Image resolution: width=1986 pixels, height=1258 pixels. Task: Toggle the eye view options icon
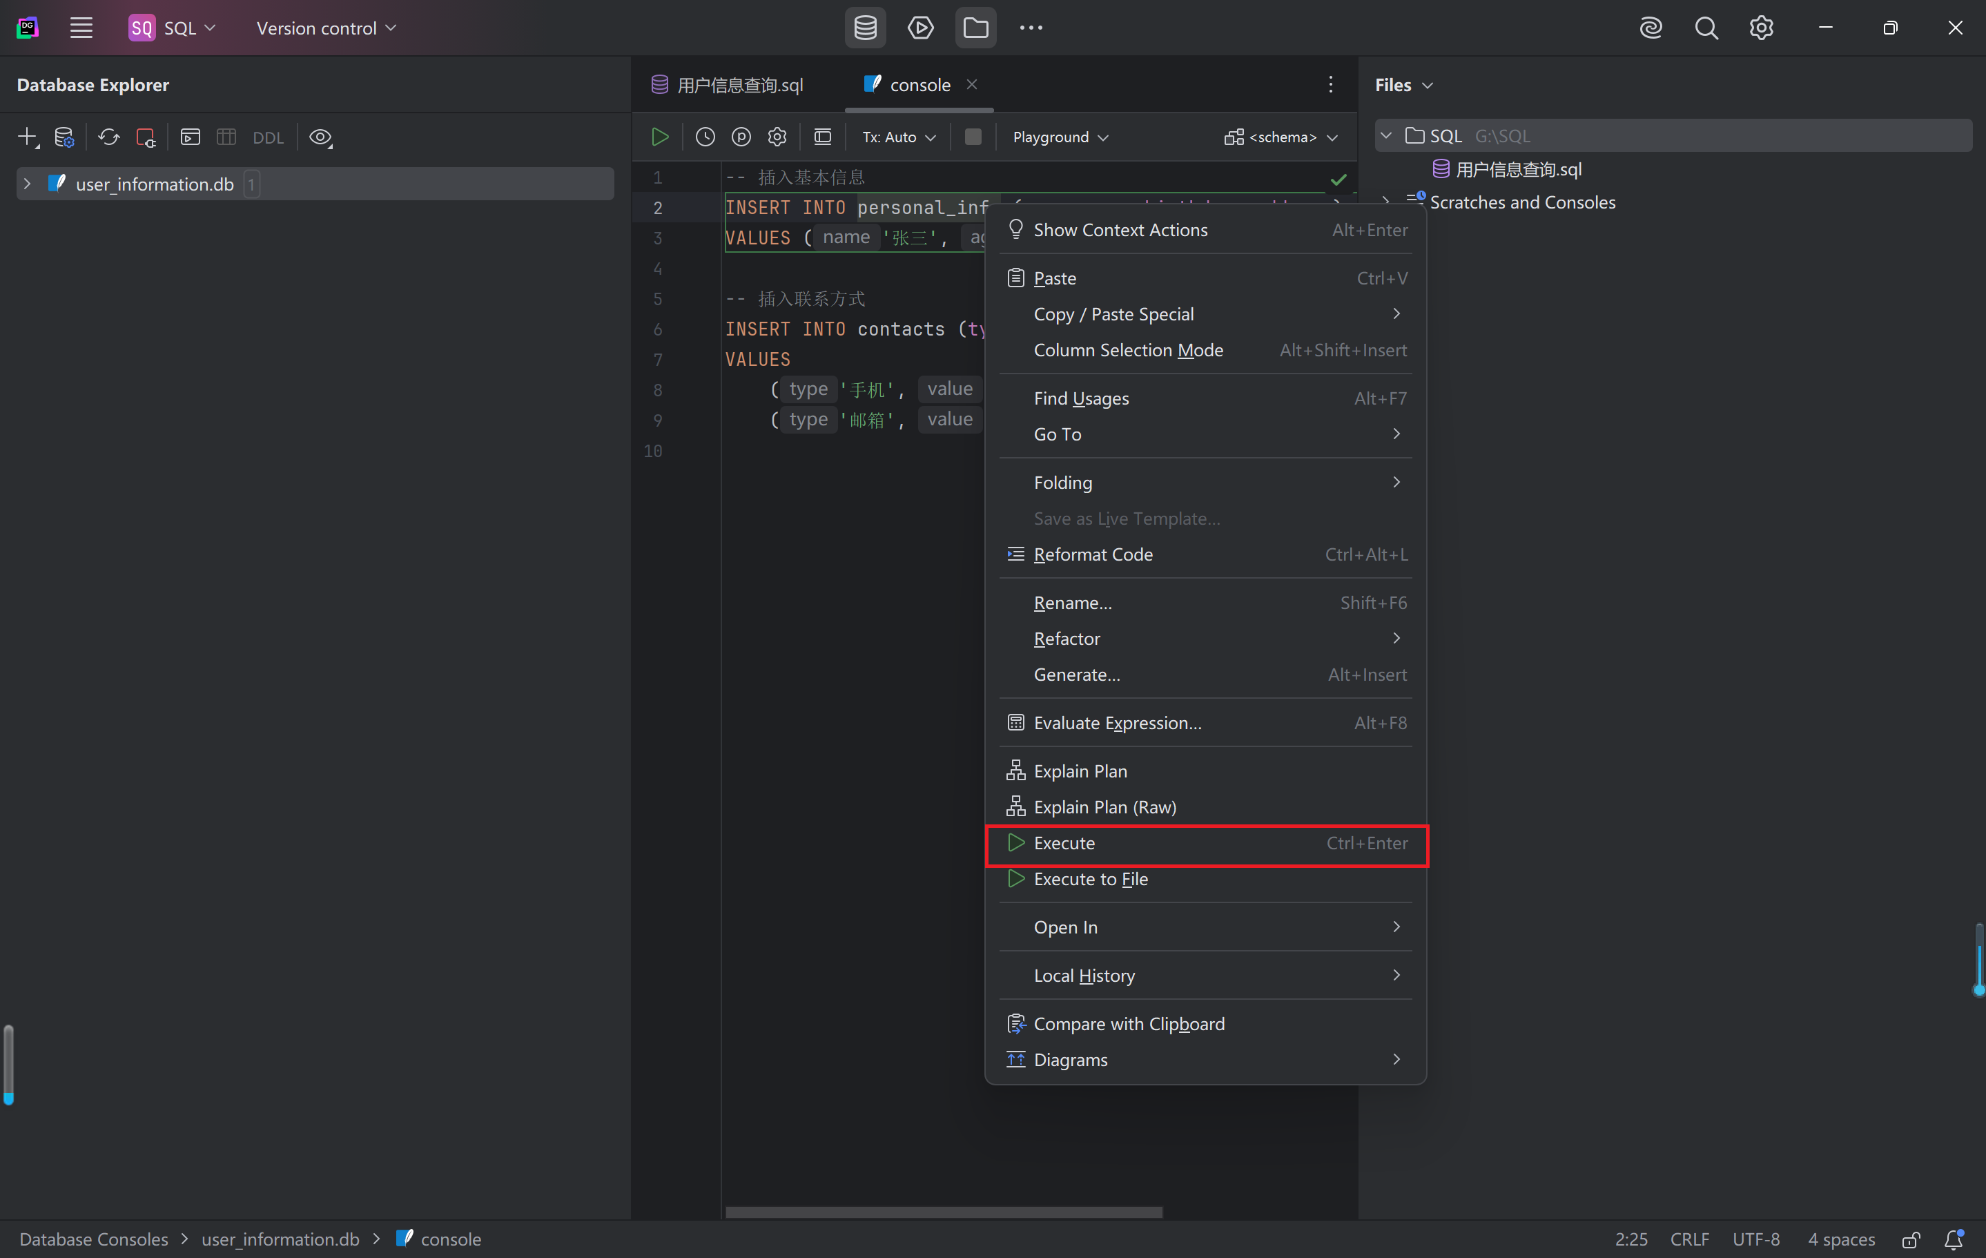click(x=321, y=137)
